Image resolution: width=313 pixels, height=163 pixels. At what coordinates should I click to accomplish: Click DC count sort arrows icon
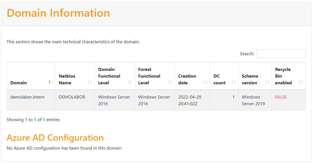pos(234,82)
